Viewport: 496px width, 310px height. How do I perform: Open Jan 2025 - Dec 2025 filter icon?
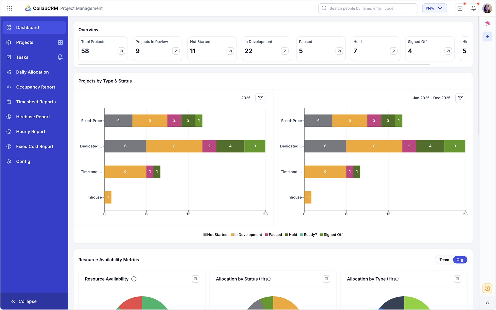[460, 98]
